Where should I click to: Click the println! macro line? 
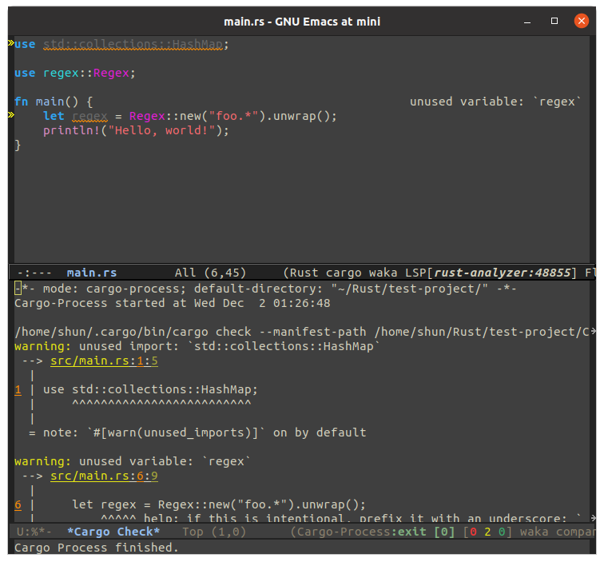tap(136, 130)
